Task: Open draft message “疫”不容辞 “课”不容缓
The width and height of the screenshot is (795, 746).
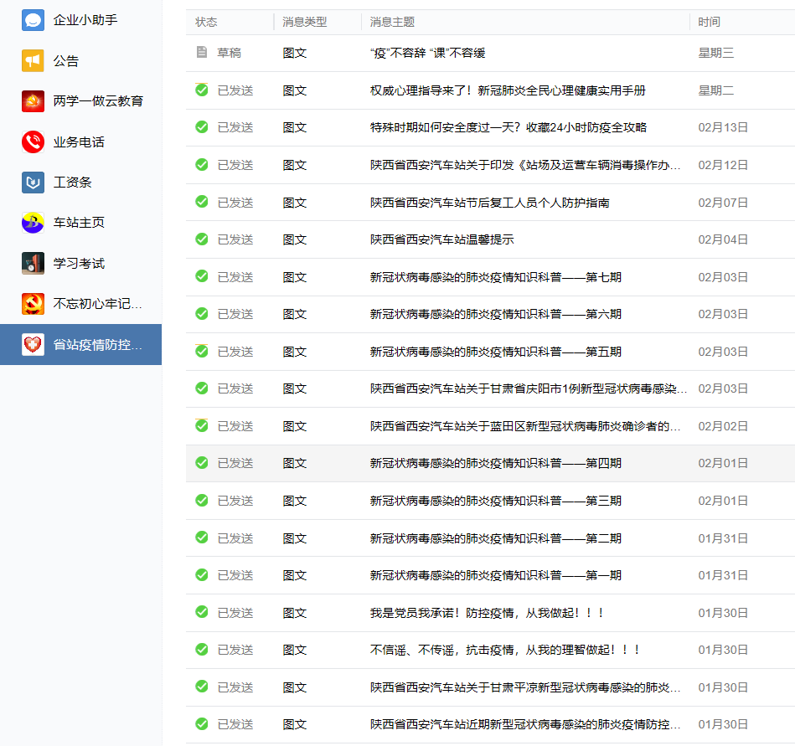Action: [x=428, y=53]
